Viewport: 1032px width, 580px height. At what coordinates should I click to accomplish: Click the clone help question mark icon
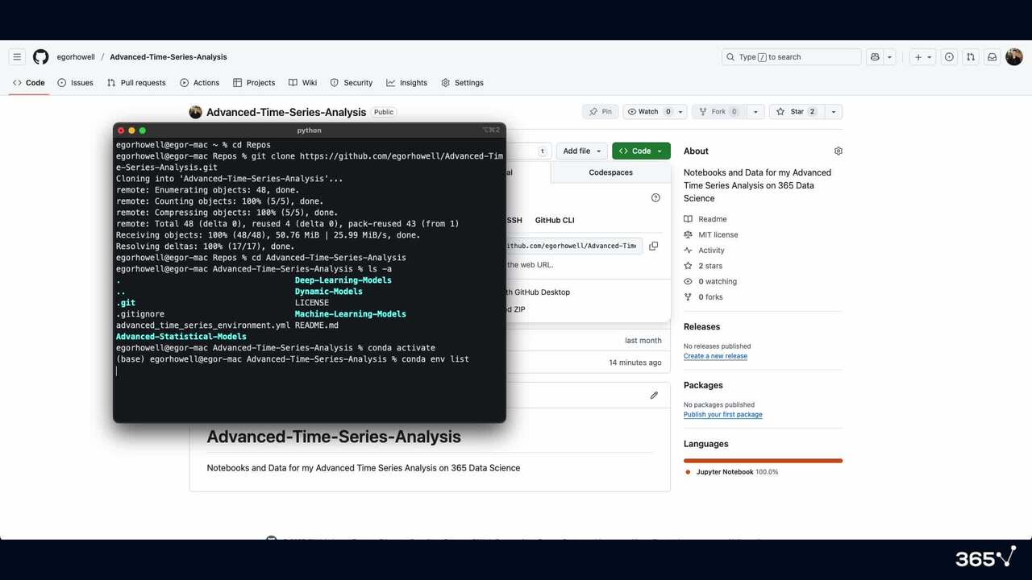655,197
